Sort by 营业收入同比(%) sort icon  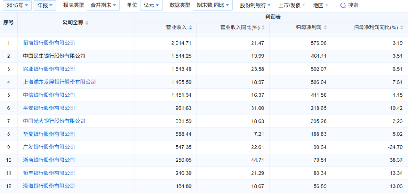pos(263,28)
